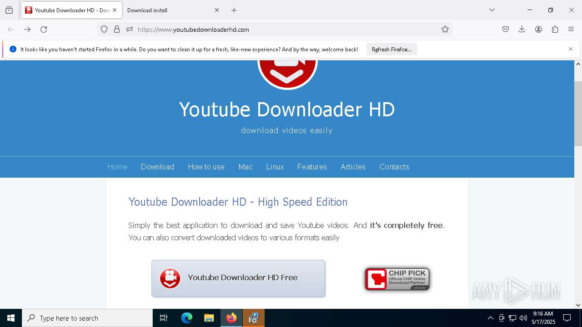Image resolution: width=582 pixels, height=327 pixels.
Task: Open the extensions puzzle icon
Action: [x=555, y=30]
